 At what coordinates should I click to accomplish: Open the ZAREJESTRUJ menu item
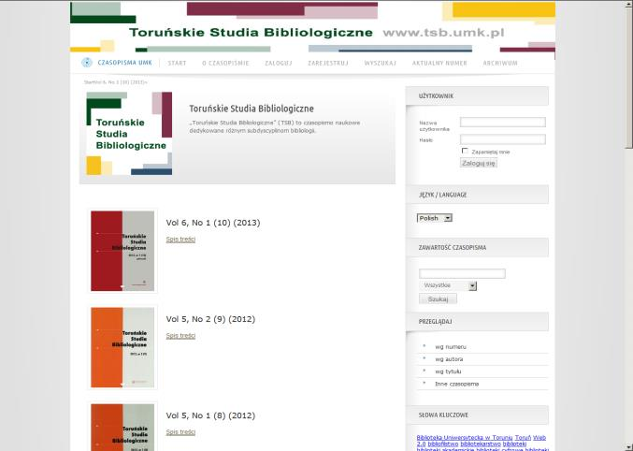328,63
